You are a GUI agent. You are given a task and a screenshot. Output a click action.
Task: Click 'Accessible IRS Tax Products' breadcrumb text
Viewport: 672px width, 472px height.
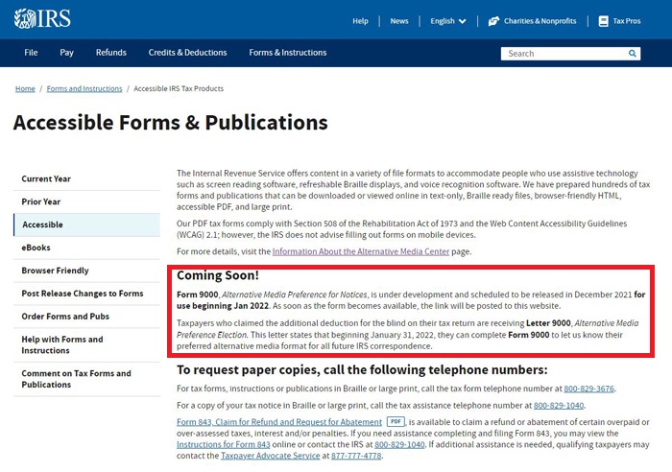179,88
